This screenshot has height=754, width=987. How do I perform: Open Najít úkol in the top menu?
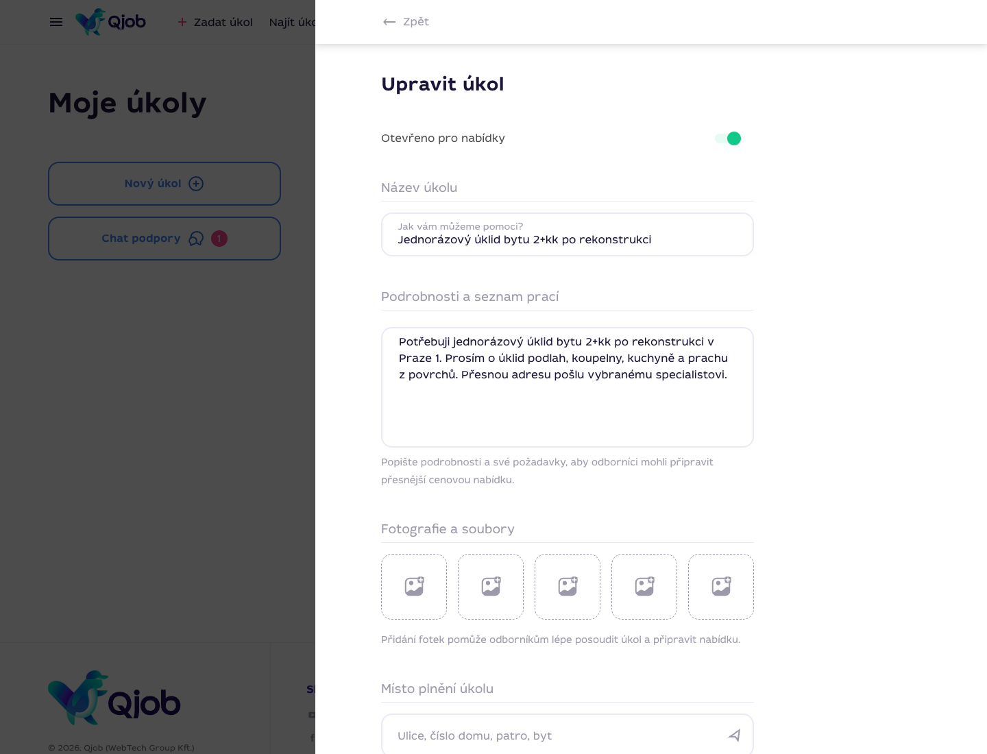[x=292, y=22]
